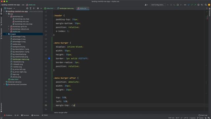211x119 pixels.
Task: Click styles.css breadcrumb in navigation bar
Action: coord(31,5)
